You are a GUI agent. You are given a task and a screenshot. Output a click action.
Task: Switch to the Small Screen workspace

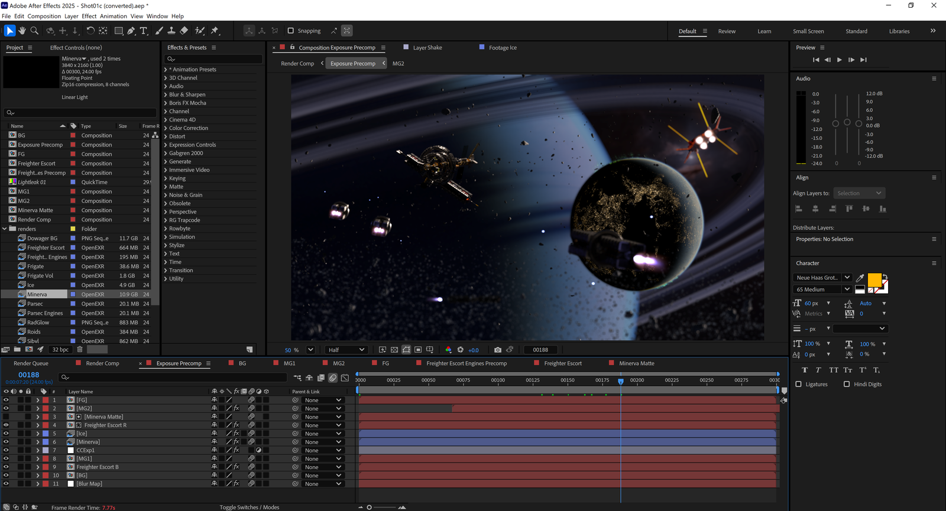(x=808, y=31)
